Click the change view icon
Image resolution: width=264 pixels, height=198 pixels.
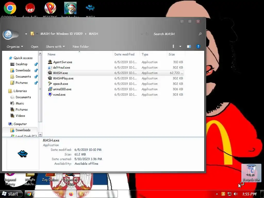point(173,46)
